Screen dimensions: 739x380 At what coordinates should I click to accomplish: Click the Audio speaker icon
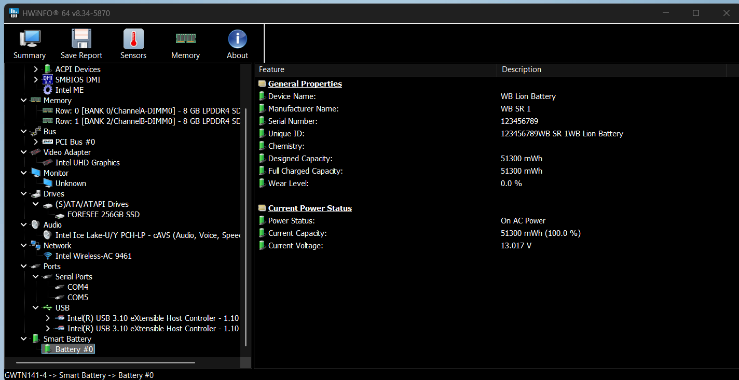coord(35,224)
